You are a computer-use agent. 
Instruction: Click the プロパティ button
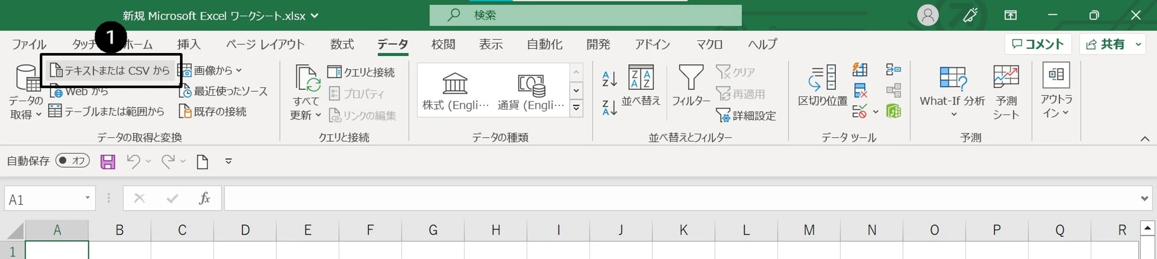(357, 94)
